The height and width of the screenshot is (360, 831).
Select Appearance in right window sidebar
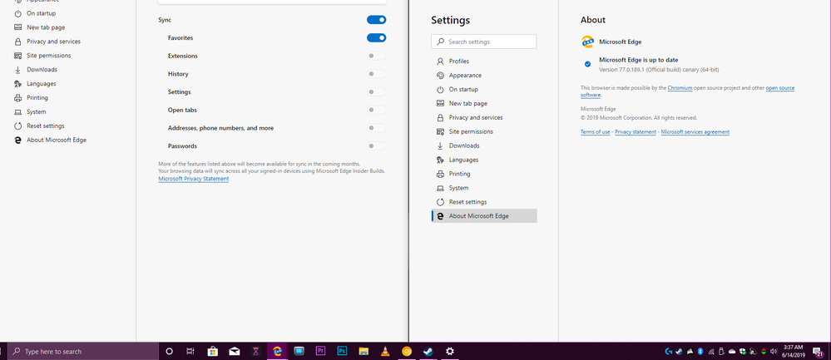point(484,75)
